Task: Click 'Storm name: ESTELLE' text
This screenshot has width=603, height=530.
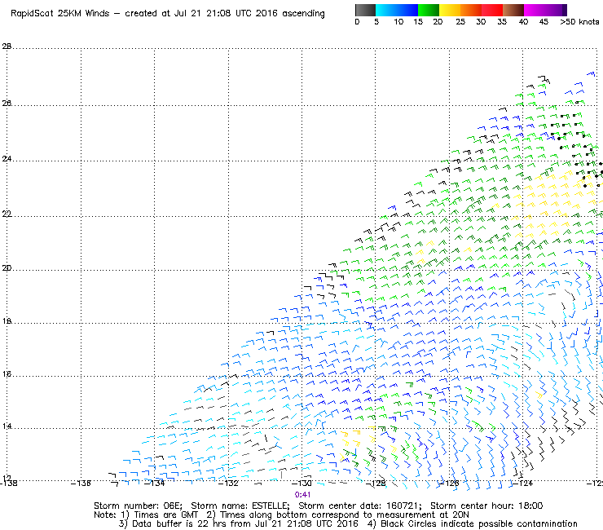Action: point(240,506)
